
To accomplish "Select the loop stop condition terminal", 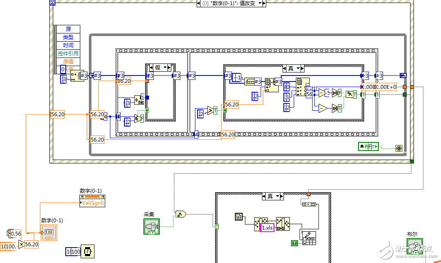I will point(399,148).
